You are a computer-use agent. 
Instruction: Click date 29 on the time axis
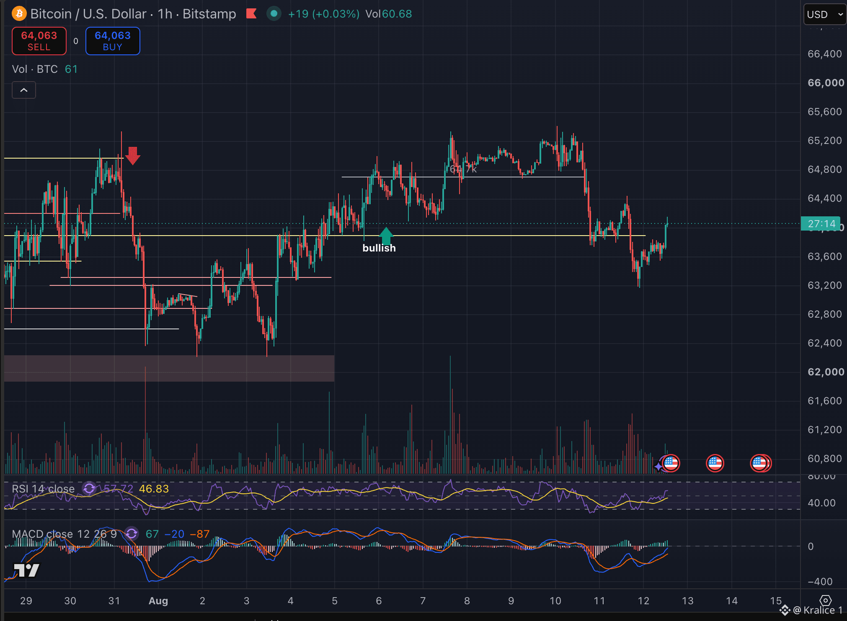(26, 601)
